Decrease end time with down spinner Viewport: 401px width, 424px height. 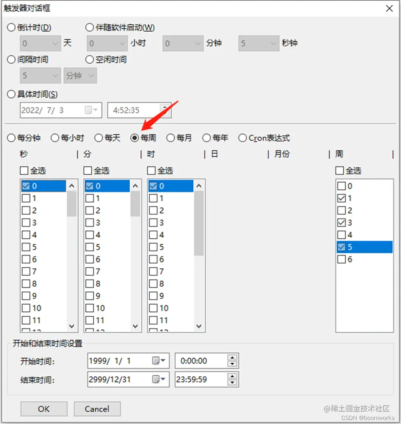pyautogui.click(x=232, y=382)
